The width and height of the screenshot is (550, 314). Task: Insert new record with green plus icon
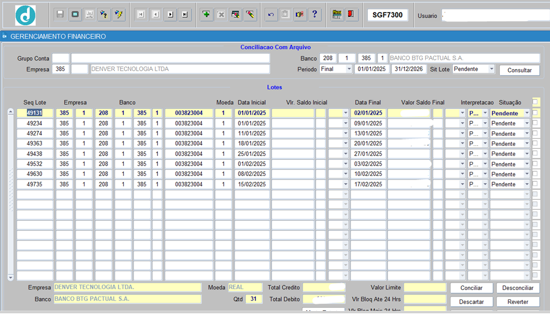[x=206, y=15]
